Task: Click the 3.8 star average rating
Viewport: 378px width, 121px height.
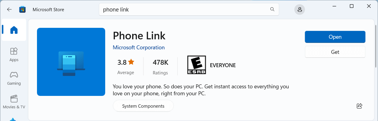Action: click(125, 67)
